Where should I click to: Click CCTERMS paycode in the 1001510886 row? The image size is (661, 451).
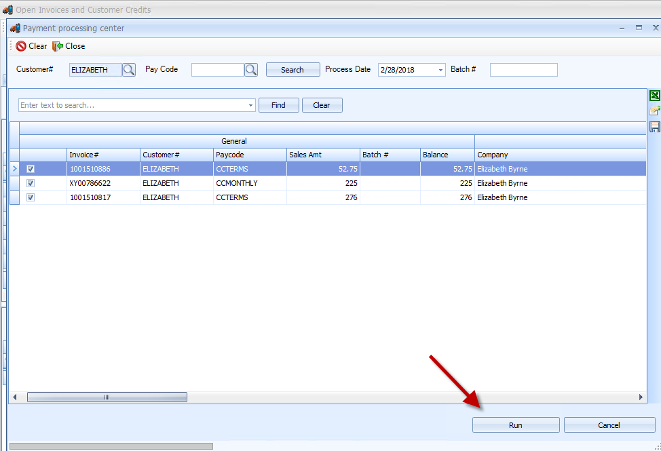(x=250, y=169)
